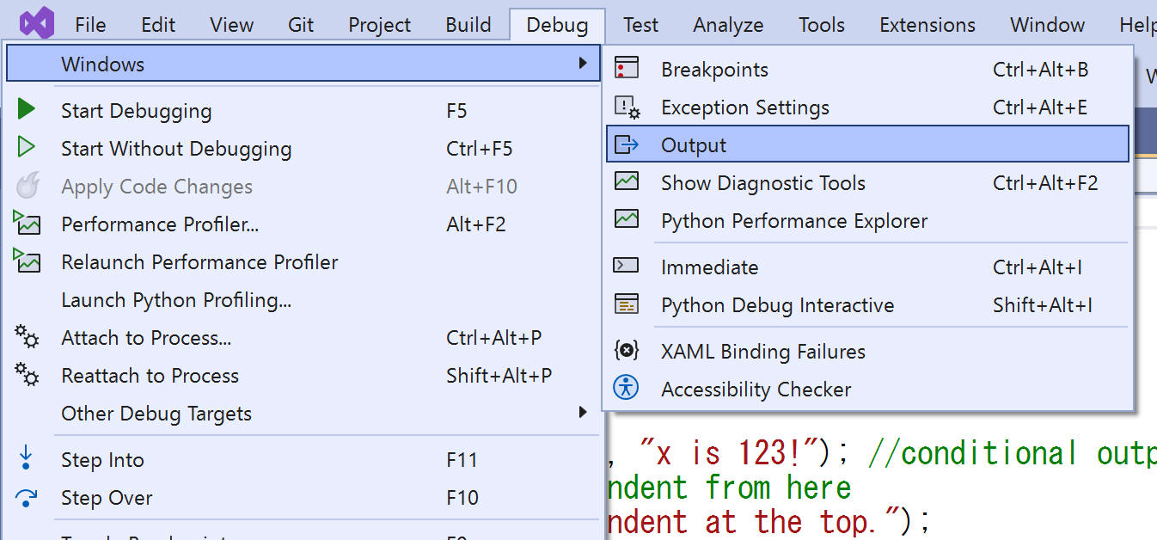Click the Exception Settings icon

click(627, 107)
